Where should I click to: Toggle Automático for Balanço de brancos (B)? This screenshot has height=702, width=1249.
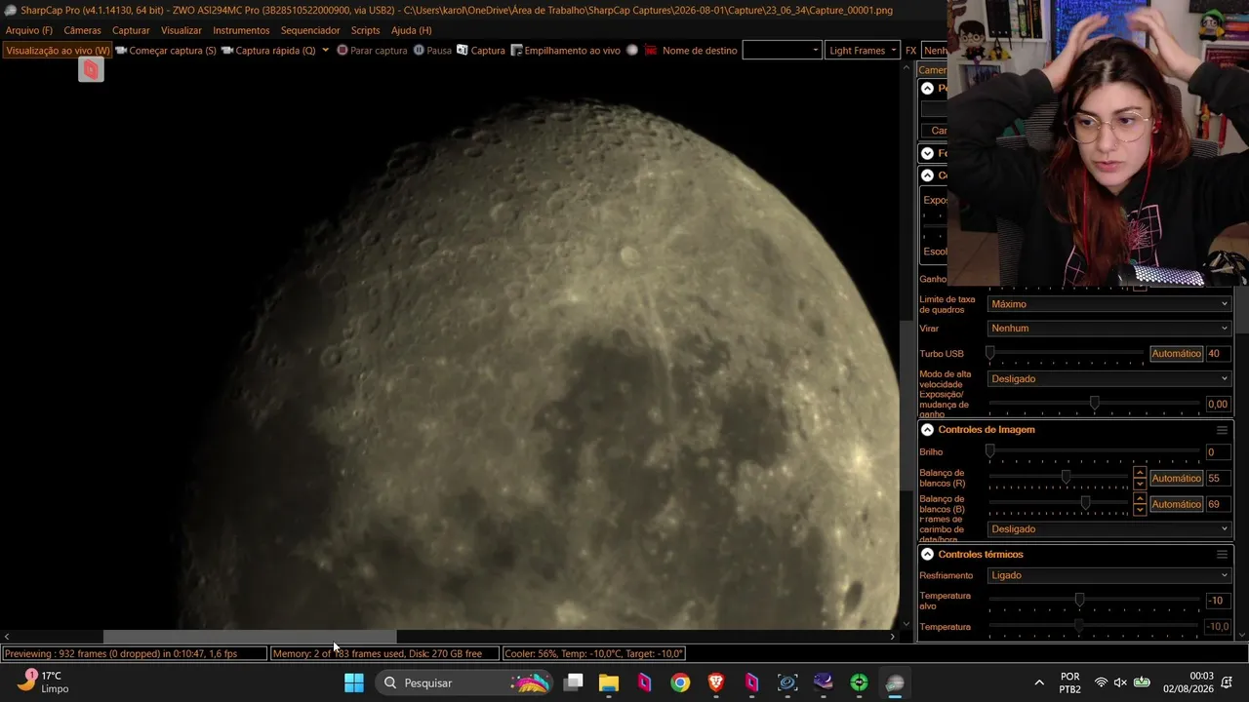(1176, 504)
